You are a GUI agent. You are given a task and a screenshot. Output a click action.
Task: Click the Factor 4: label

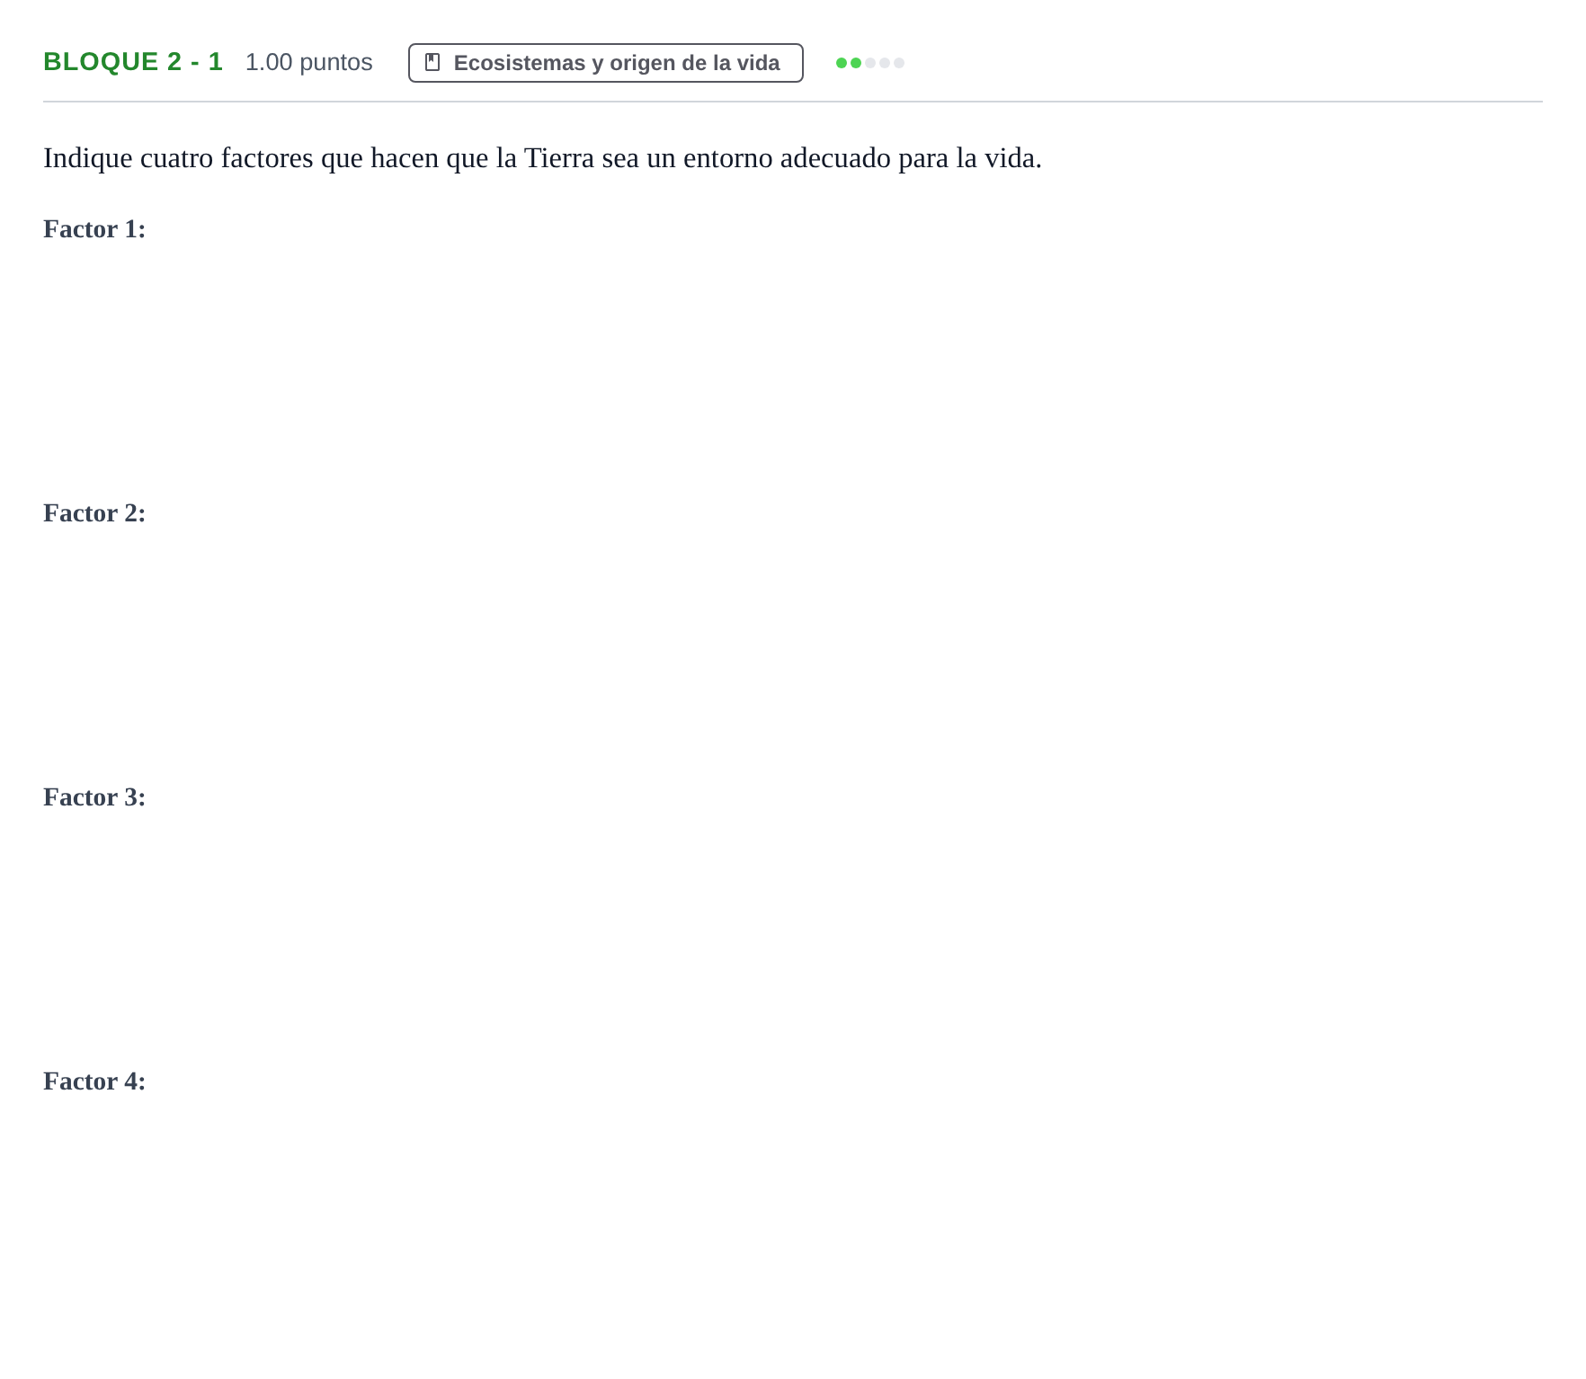(94, 1081)
